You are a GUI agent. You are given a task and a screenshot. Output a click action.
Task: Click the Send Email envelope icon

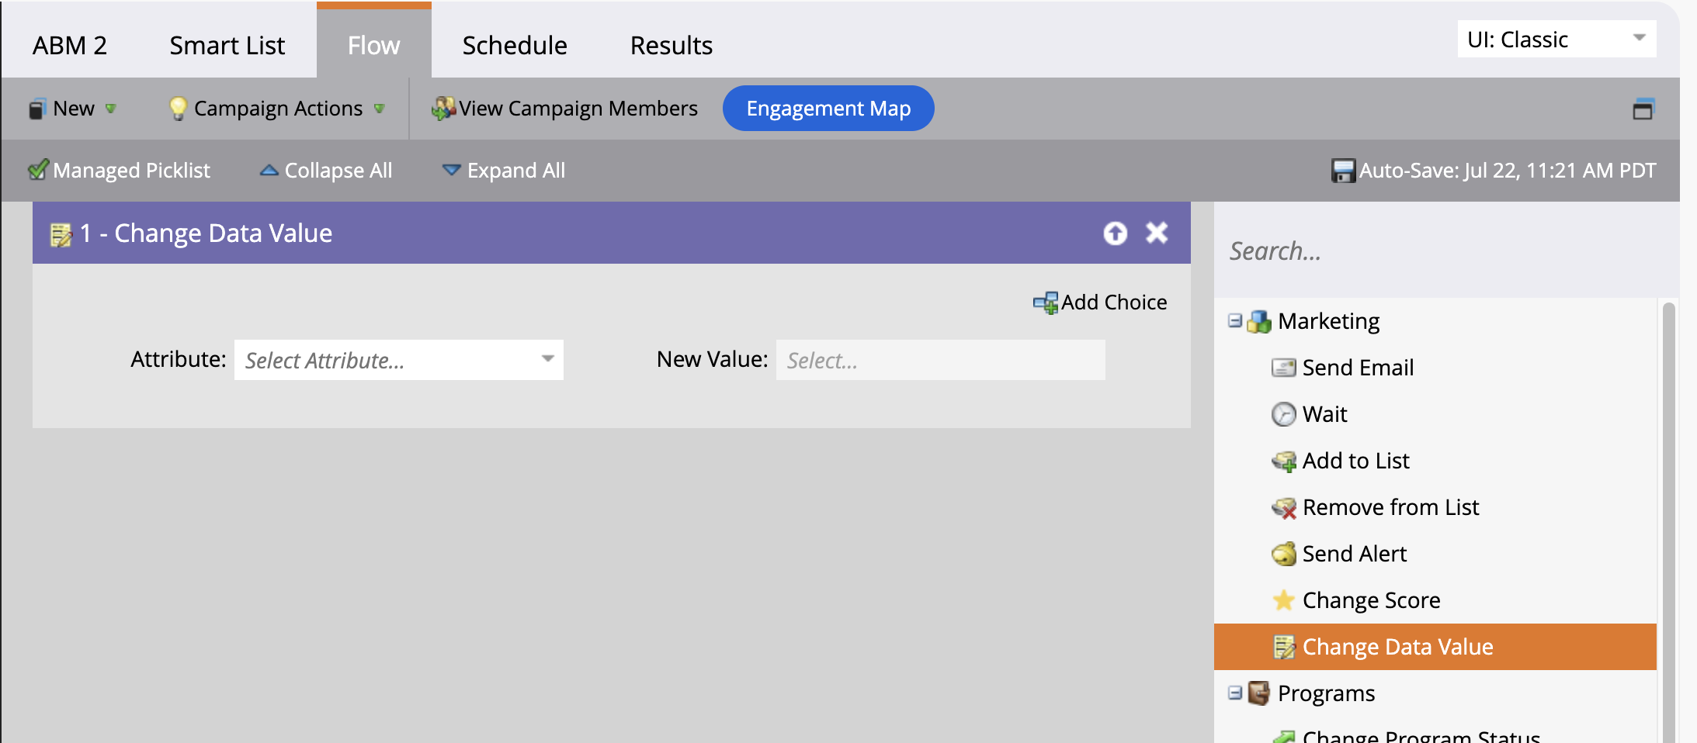[x=1283, y=368]
